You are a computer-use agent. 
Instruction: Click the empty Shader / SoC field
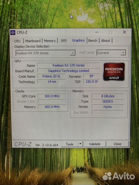tap(52, 102)
